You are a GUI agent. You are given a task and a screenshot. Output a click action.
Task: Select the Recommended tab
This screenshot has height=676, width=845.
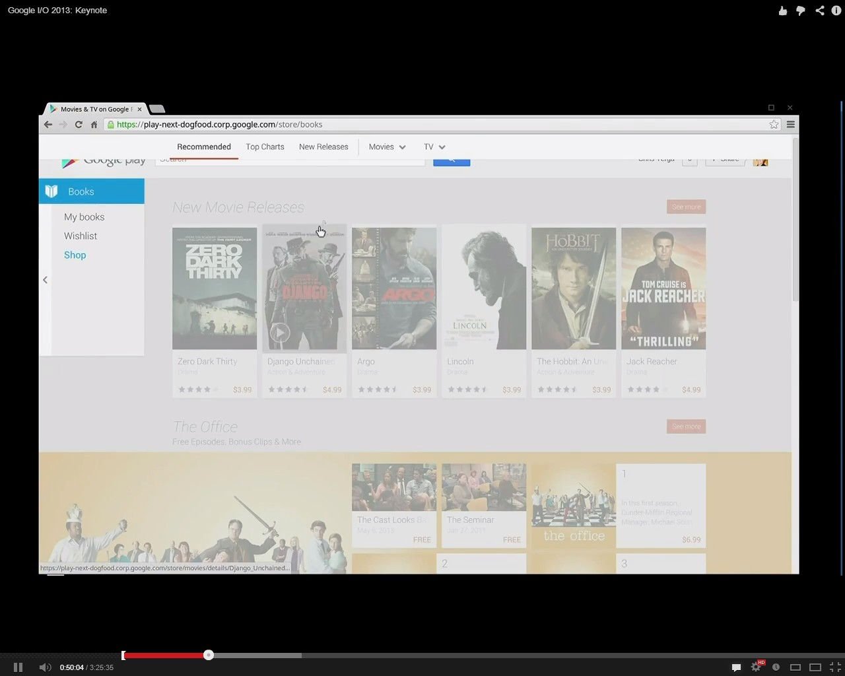(x=204, y=147)
